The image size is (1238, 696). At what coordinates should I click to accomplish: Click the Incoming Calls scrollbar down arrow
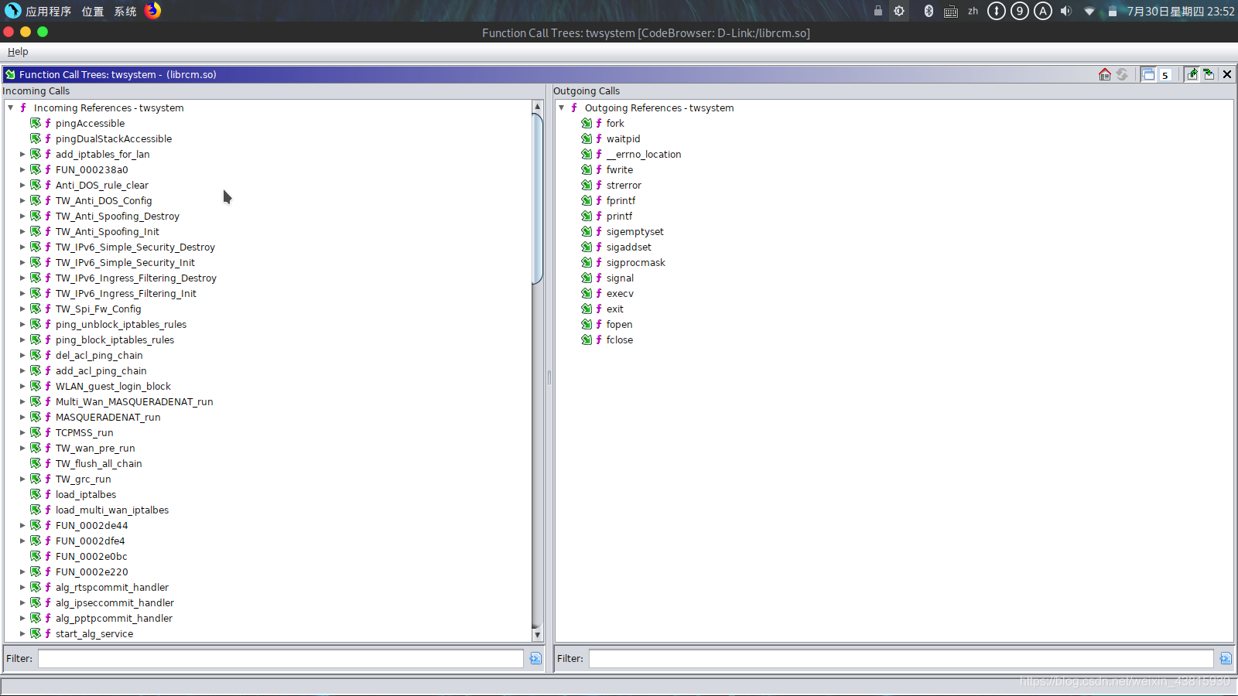click(x=537, y=635)
